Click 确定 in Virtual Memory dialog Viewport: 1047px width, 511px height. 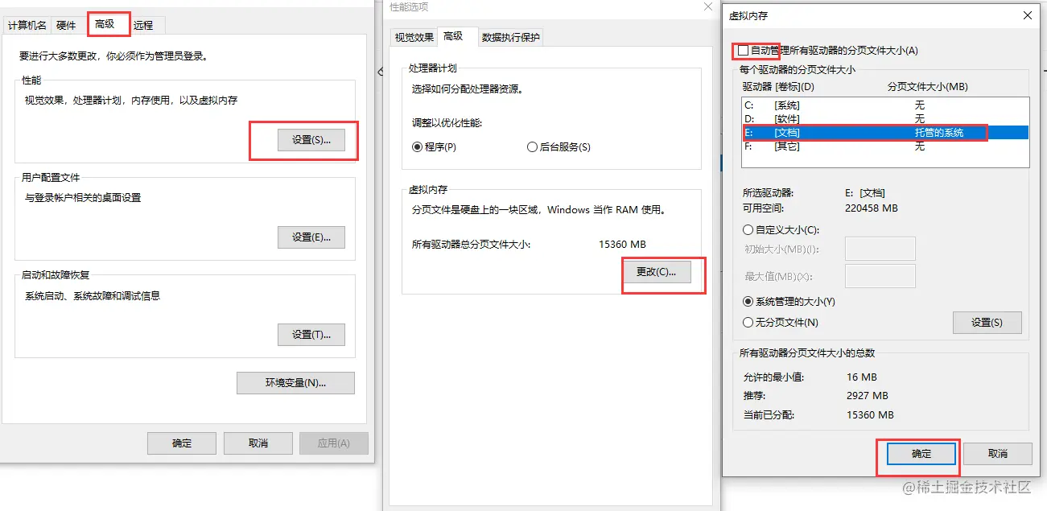(x=921, y=454)
